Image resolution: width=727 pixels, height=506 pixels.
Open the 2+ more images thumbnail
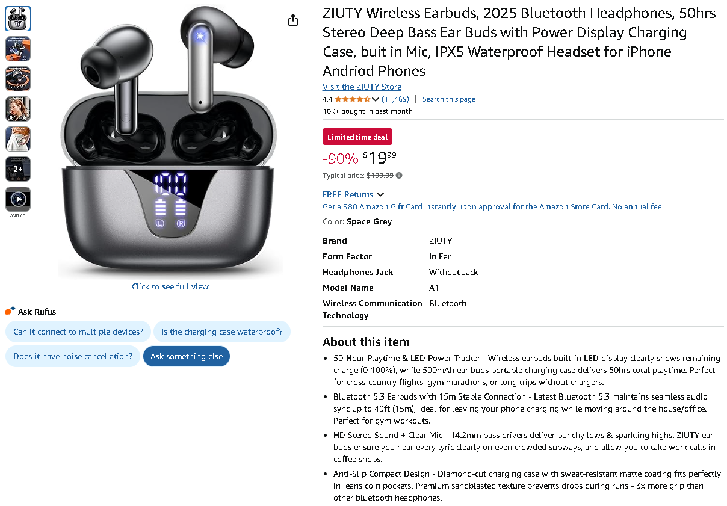[18, 169]
